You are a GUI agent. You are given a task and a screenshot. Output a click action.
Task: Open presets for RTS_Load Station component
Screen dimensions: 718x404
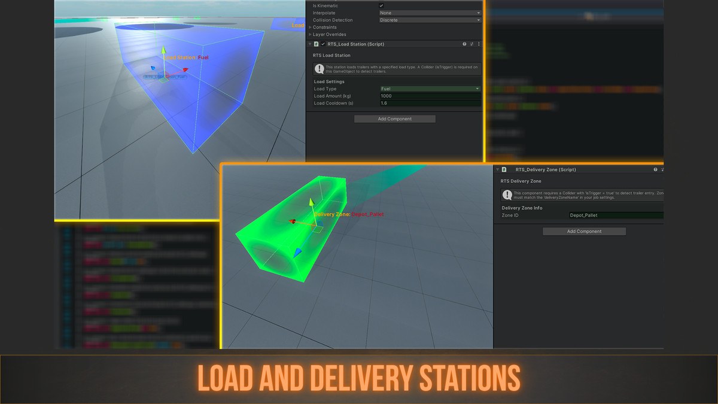pos(471,44)
